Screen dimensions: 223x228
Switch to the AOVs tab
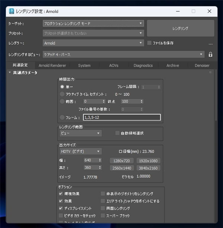point(114,66)
